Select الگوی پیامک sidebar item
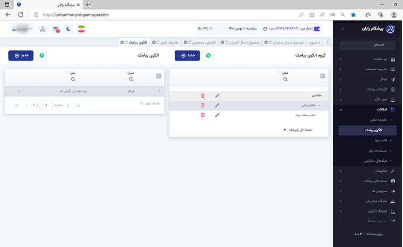This screenshot has width=403, height=247. [368, 130]
